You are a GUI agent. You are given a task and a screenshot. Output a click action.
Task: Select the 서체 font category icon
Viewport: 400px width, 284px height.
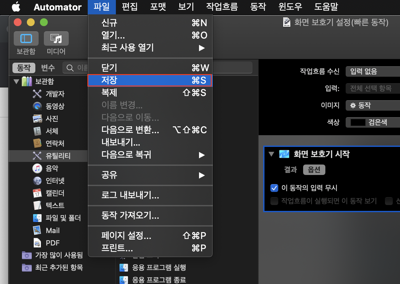click(37, 131)
